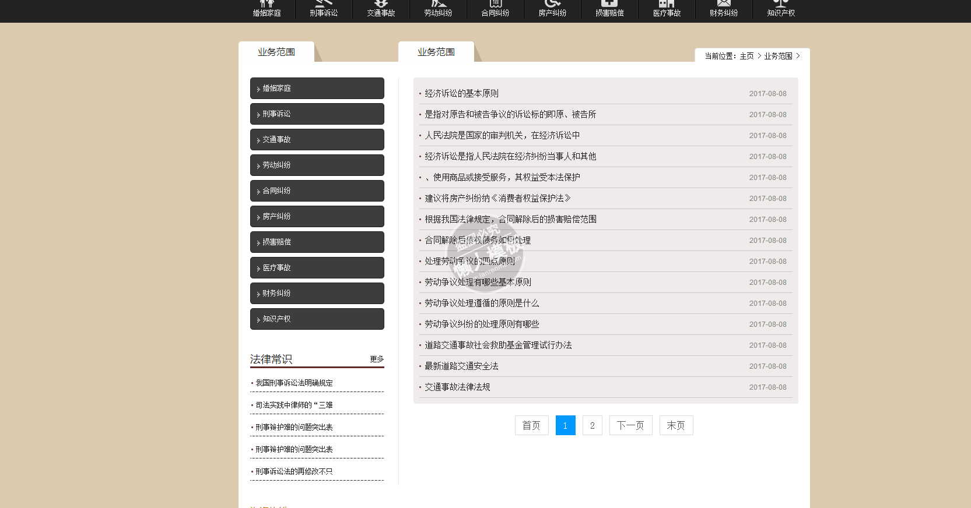Image resolution: width=971 pixels, height=508 pixels.
Task: Click the 知识产权 icon in top navigation
Action: click(781, 9)
